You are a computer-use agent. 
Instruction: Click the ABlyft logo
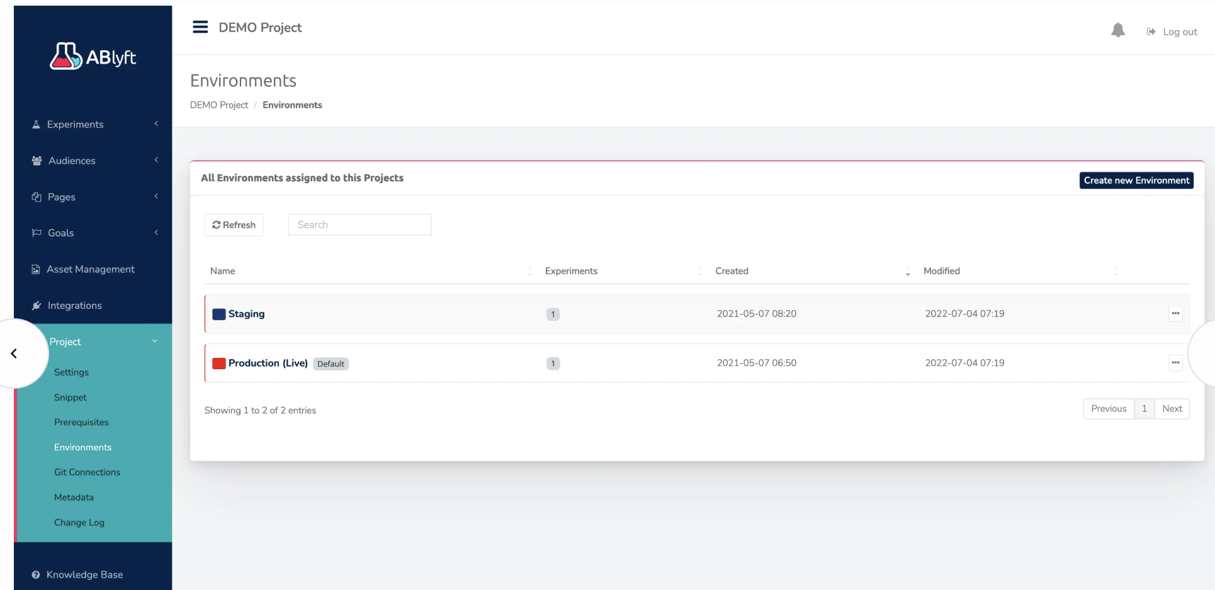click(x=93, y=57)
